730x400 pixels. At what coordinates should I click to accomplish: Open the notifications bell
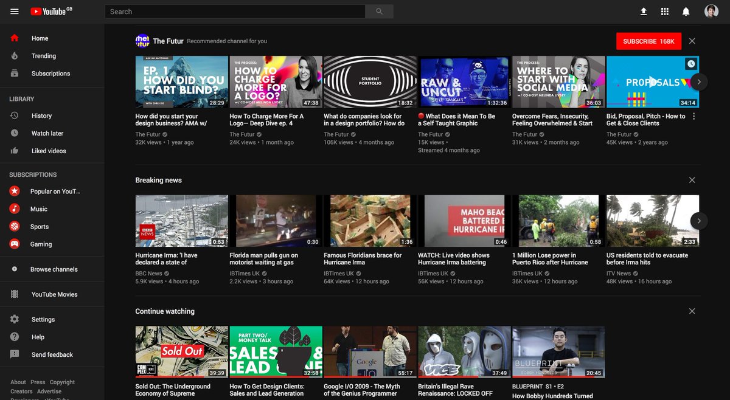686,12
